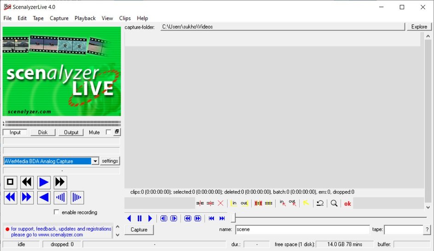
Task: Click the playback position slider handle
Action: (234, 218)
